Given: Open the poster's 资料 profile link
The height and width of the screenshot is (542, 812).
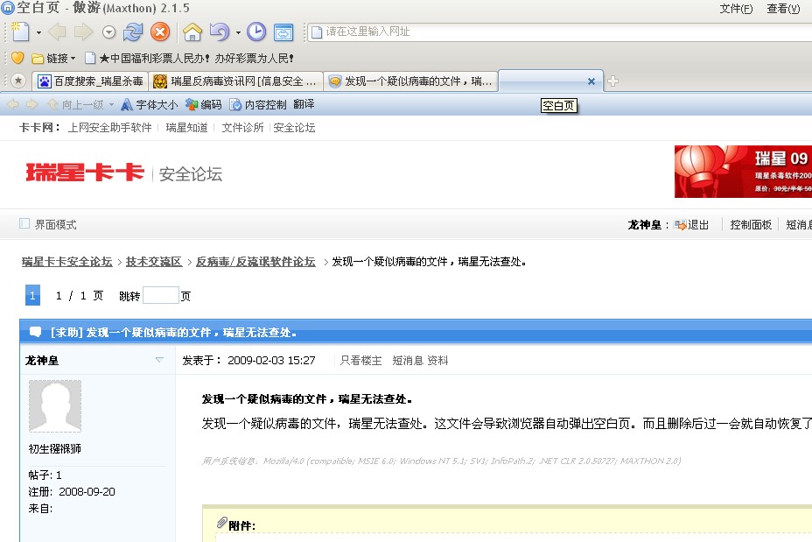Looking at the screenshot, I should [437, 361].
